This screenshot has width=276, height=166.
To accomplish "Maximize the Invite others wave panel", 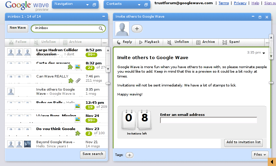I will (x=260, y=17).
